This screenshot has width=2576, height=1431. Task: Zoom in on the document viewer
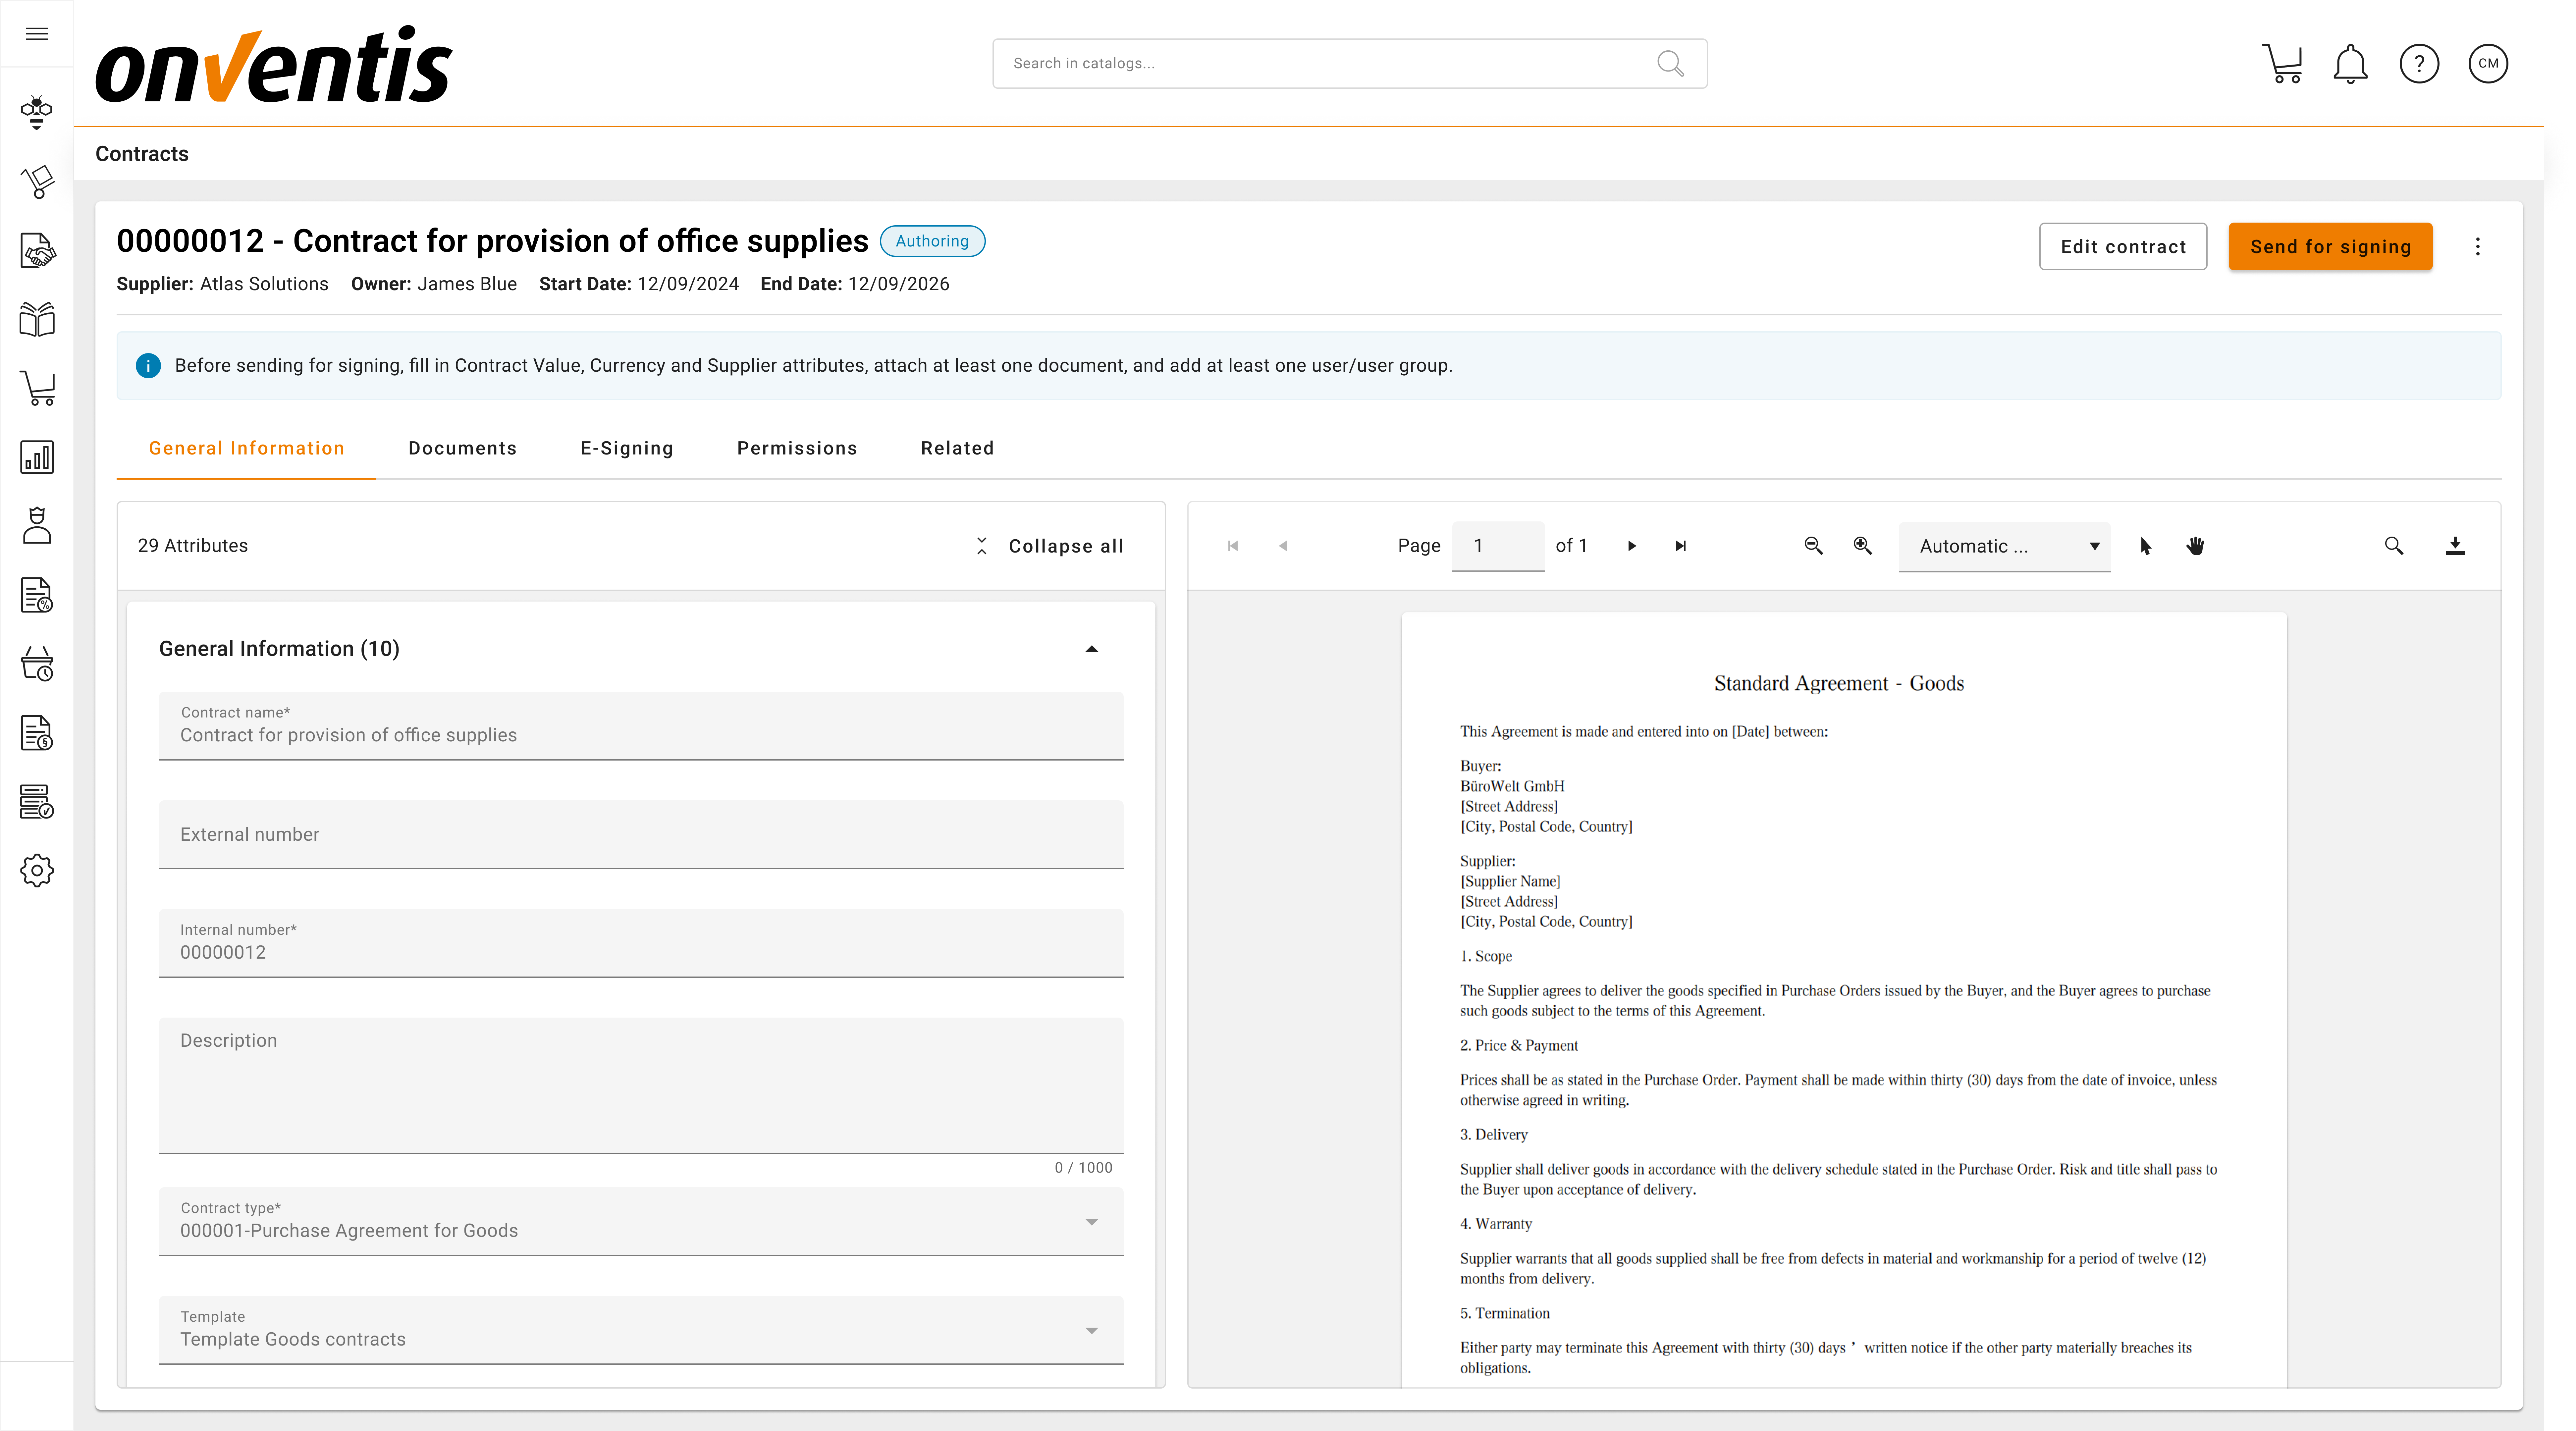(1862, 546)
